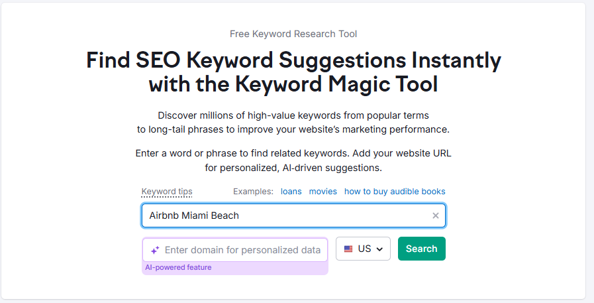Choose 'how to buy audible books' example
The height and width of the screenshot is (303, 594).
point(395,192)
